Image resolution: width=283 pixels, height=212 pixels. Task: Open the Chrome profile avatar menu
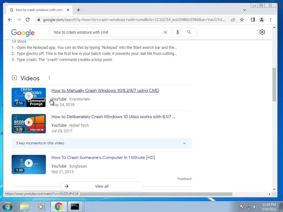261,20
